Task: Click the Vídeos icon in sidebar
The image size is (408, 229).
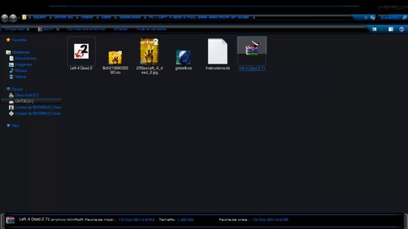Action: [11, 76]
